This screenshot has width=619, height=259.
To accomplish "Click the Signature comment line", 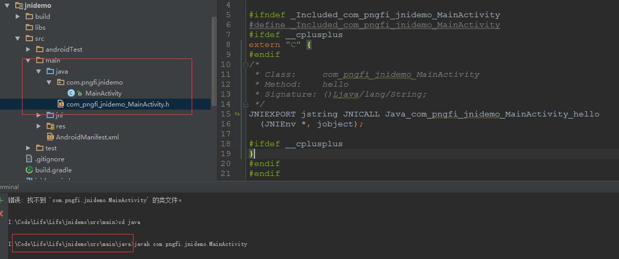I will (x=341, y=95).
